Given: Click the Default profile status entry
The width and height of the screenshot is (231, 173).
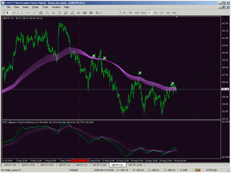Looking at the screenshot, I should pos(74,170).
